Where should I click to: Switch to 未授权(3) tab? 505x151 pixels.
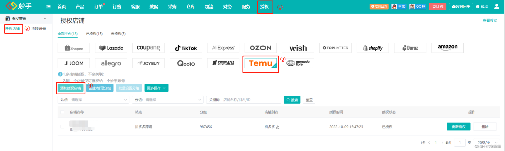point(118,34)
